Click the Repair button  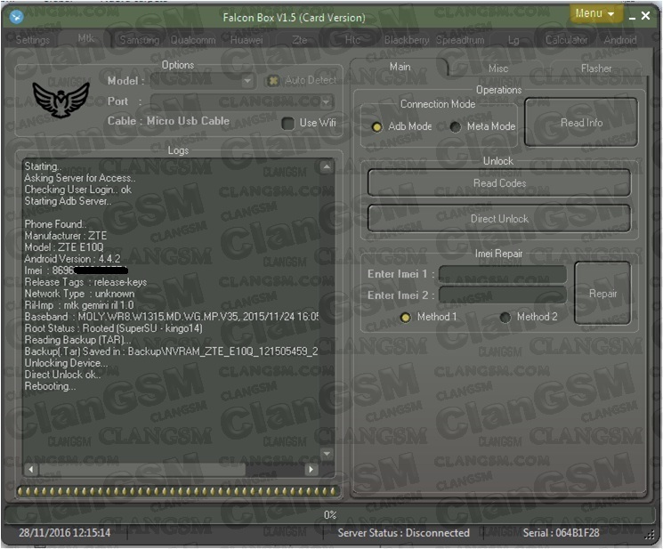tap(602, 294)
